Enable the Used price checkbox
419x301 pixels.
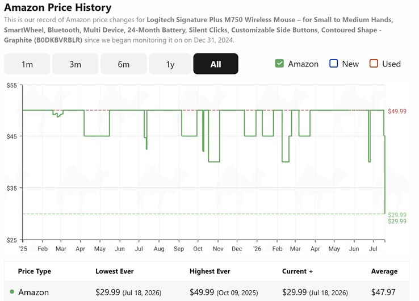coord(374,64)
